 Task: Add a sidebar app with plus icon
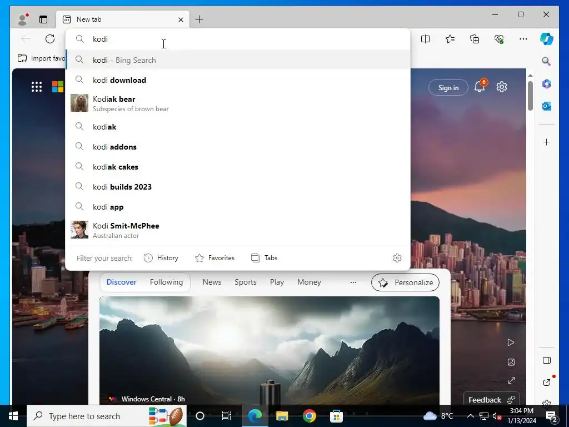pyautogui.click(x=547, y=142)
